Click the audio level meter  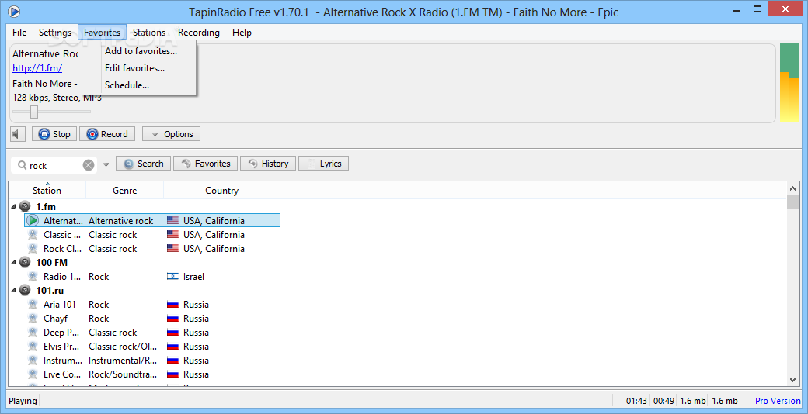click(789, 83)
